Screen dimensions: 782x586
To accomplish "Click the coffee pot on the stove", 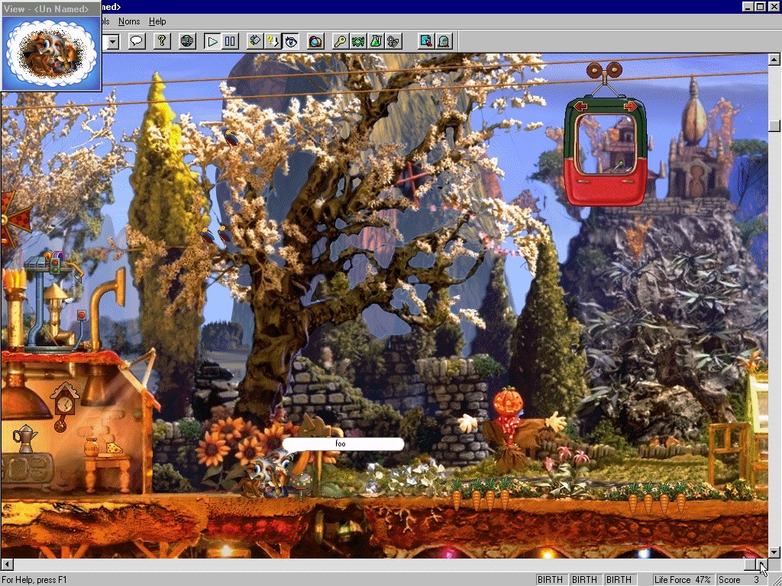I will (x=25, y=438).
